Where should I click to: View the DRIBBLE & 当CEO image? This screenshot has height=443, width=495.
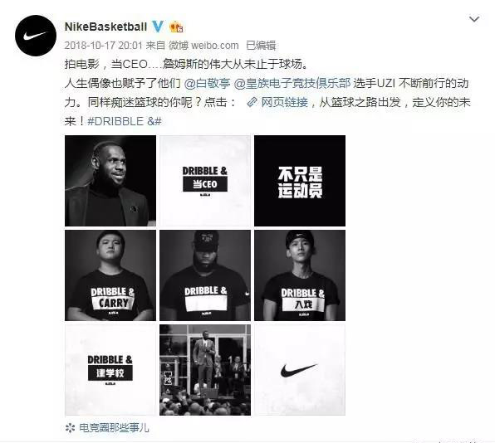205,181
